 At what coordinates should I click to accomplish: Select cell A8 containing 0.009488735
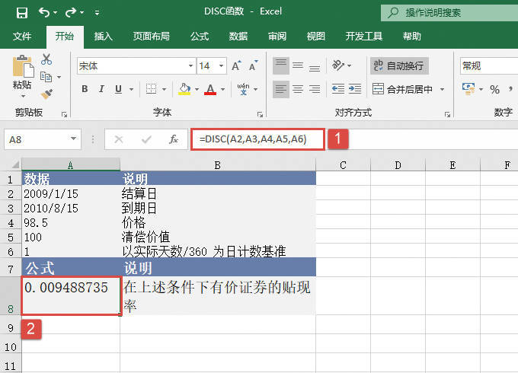coord(70,295)
